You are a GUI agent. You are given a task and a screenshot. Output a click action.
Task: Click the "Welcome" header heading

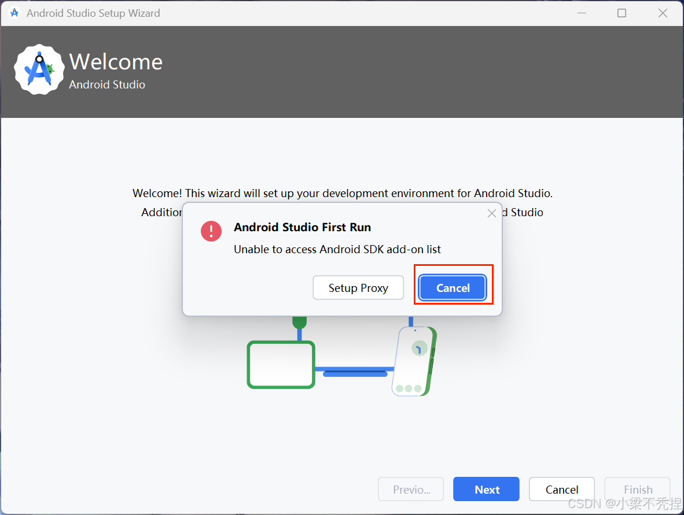(x=116, y=61)
